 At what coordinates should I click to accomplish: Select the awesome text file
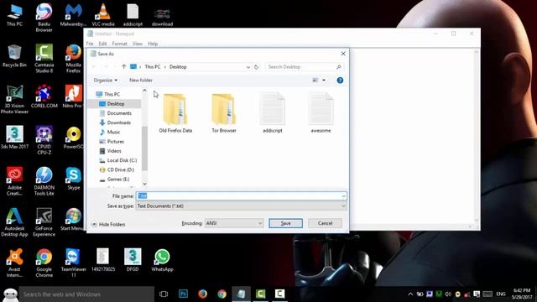point(321,113)
